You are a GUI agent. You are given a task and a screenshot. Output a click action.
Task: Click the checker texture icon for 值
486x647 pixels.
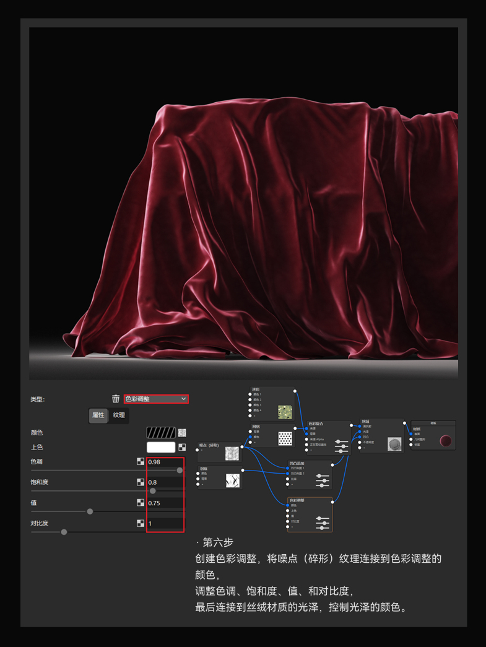point(141,503)
